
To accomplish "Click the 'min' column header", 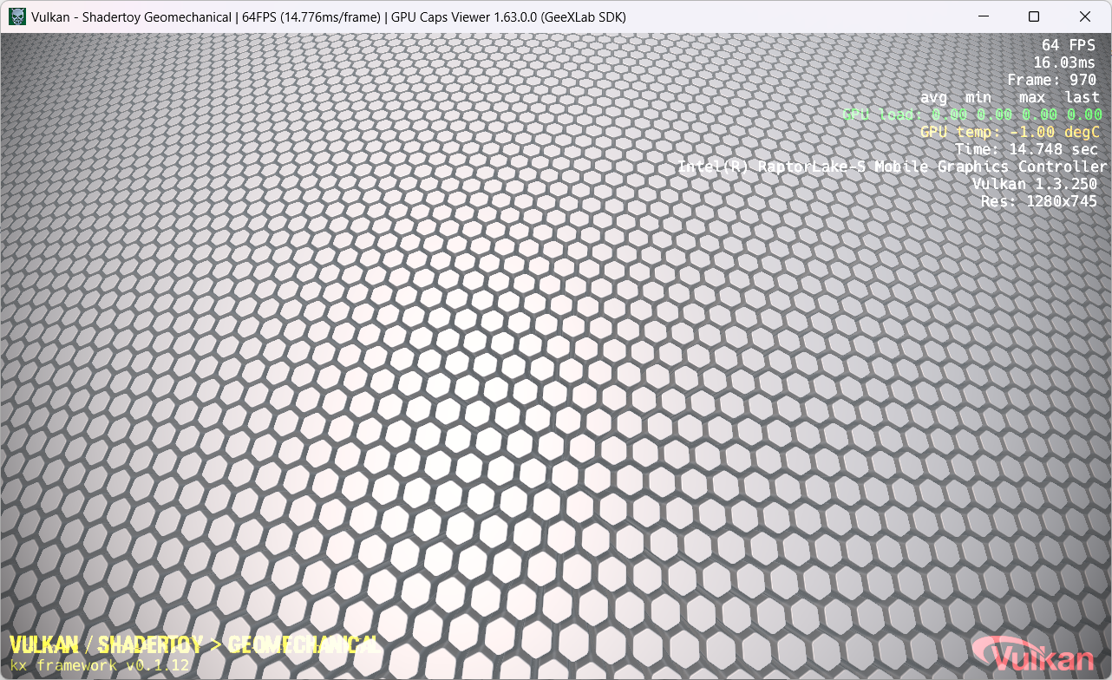I will (978, 98).
